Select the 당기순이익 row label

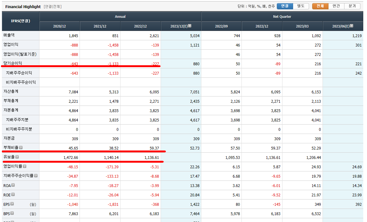[x=13, y=63]
